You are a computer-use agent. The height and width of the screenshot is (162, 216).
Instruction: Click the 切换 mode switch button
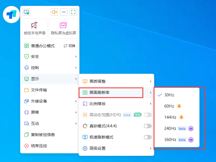tap(69, 46)
